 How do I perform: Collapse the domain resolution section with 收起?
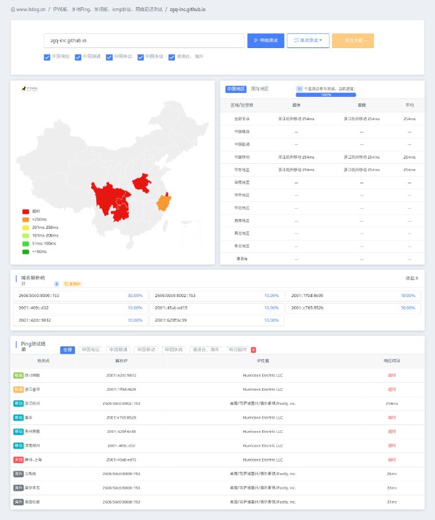(x=412, y=278)
